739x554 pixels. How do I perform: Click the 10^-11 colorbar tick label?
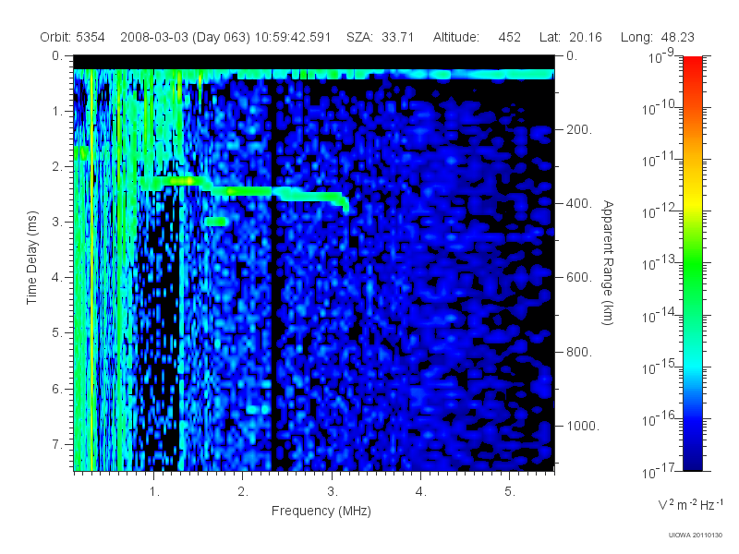(x=660, y=160)
